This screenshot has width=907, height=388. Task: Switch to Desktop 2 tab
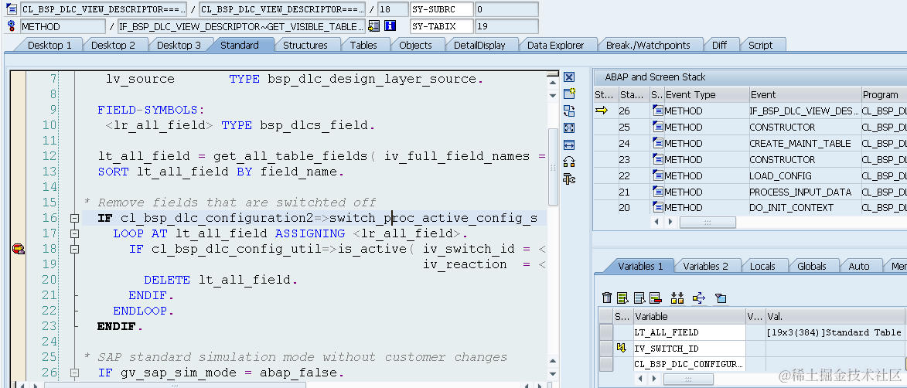pos(114,45)
